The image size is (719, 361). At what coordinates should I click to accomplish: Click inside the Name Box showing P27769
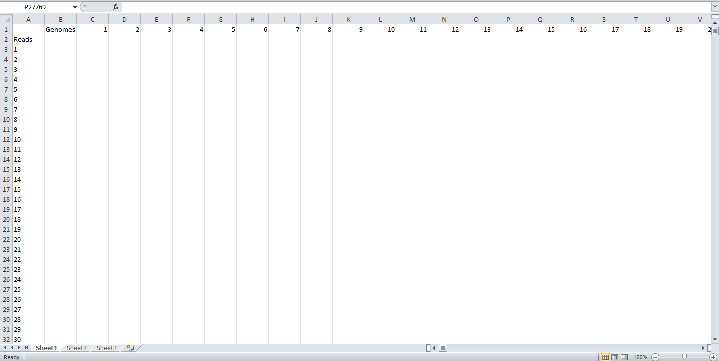point(36,7)
